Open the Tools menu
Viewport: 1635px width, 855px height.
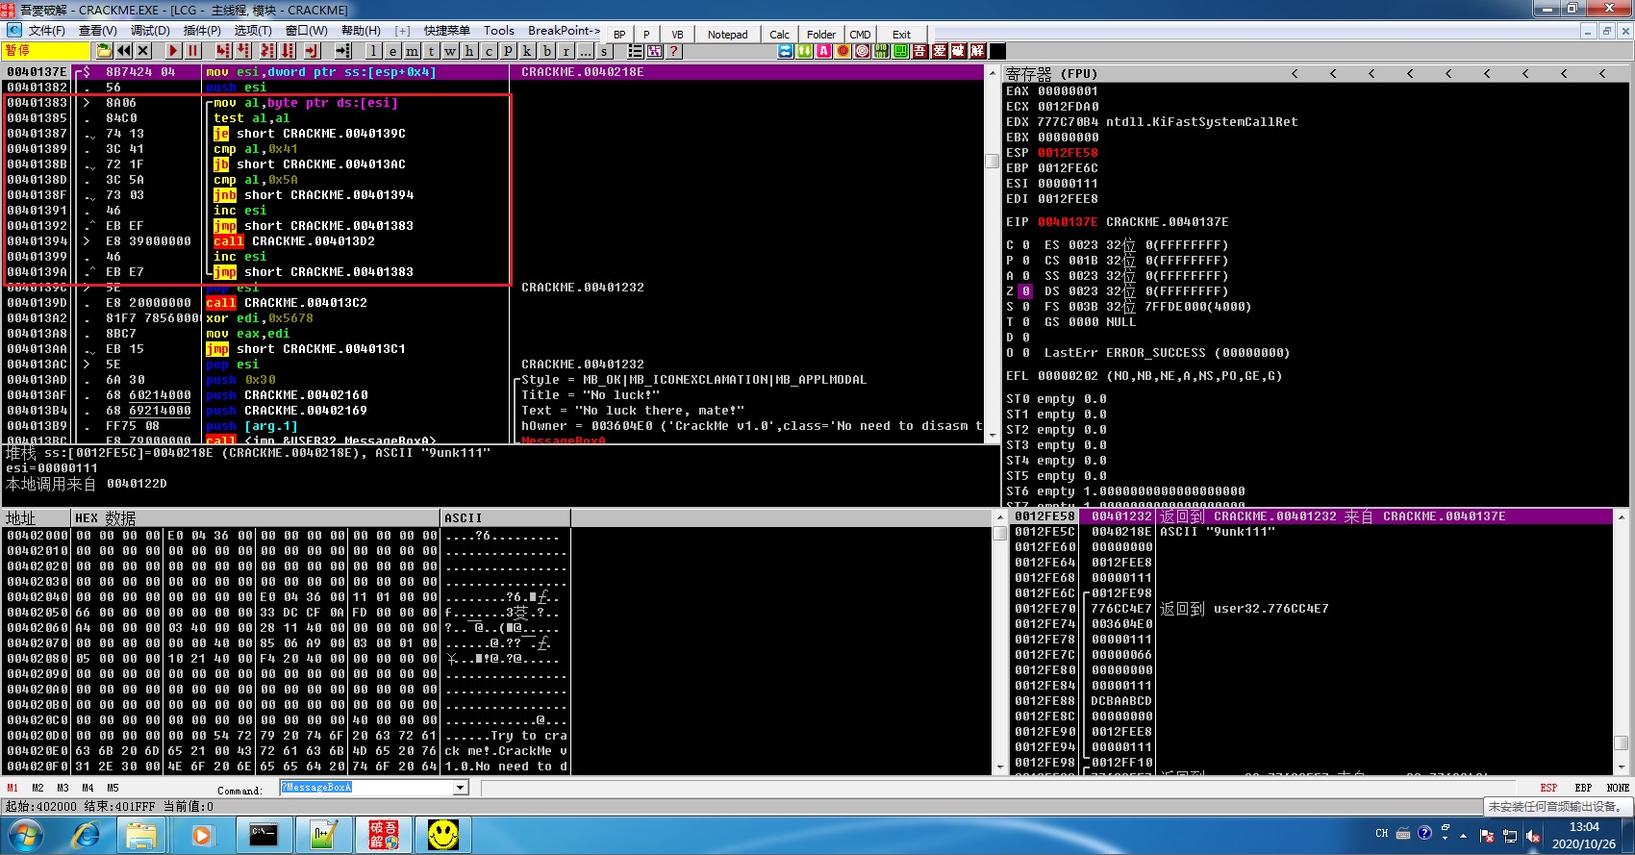(x=499, y=31)
